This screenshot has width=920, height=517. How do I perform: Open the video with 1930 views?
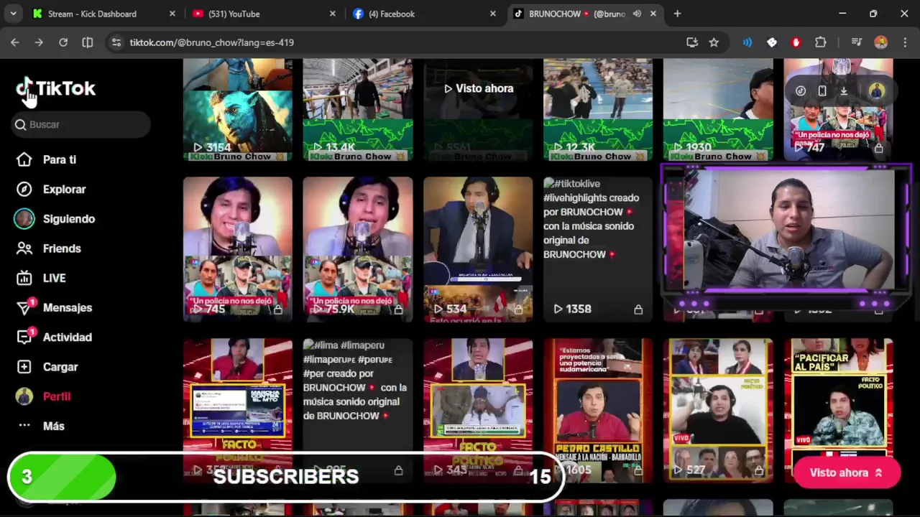pos(718,110)
